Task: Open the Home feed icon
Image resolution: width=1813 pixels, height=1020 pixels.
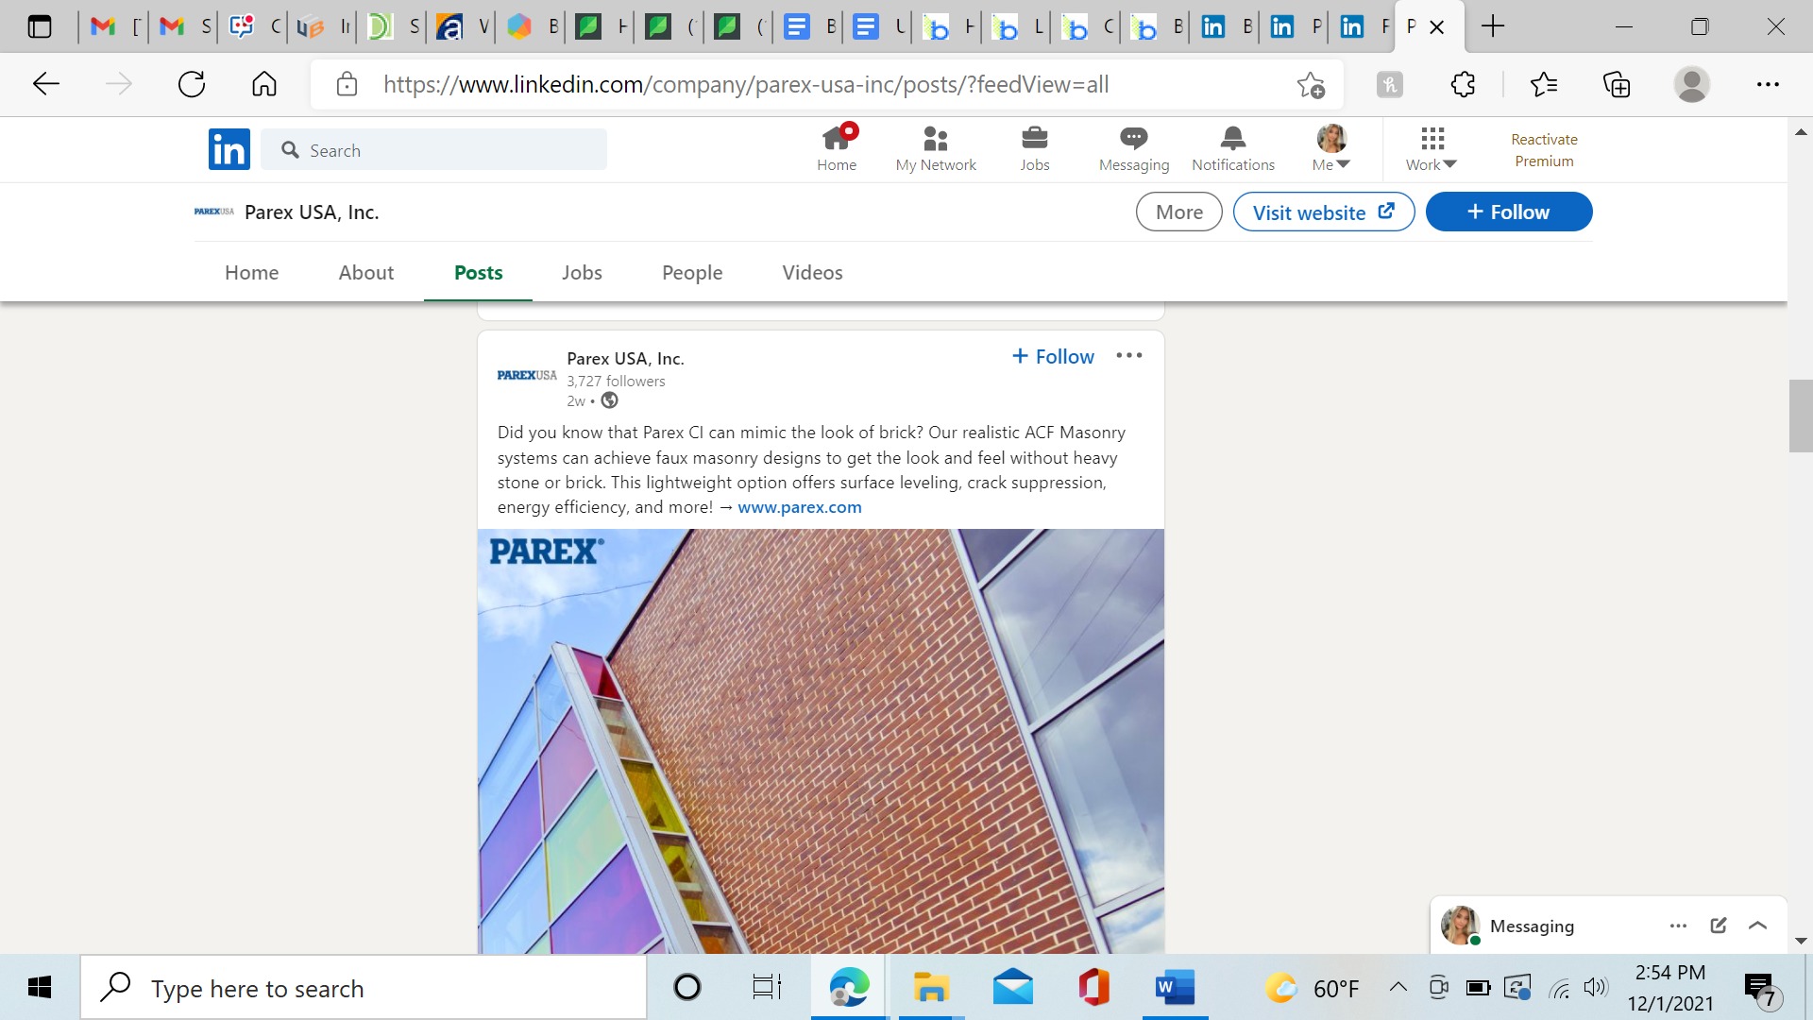Action: coord(837,149)
